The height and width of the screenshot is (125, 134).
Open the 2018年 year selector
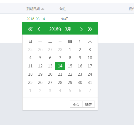tap(56, 29)
